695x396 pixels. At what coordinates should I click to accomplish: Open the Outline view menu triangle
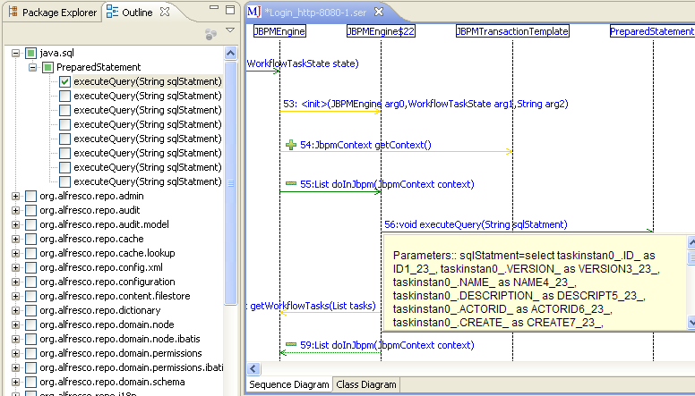point(230,31)
